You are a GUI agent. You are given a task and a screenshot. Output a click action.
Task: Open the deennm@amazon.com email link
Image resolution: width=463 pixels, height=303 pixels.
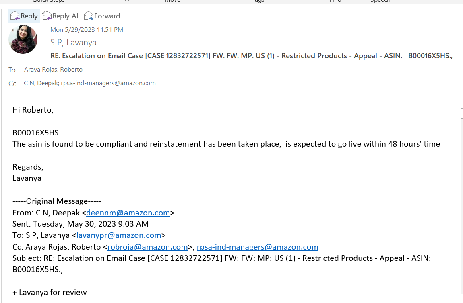click(128, 213)
